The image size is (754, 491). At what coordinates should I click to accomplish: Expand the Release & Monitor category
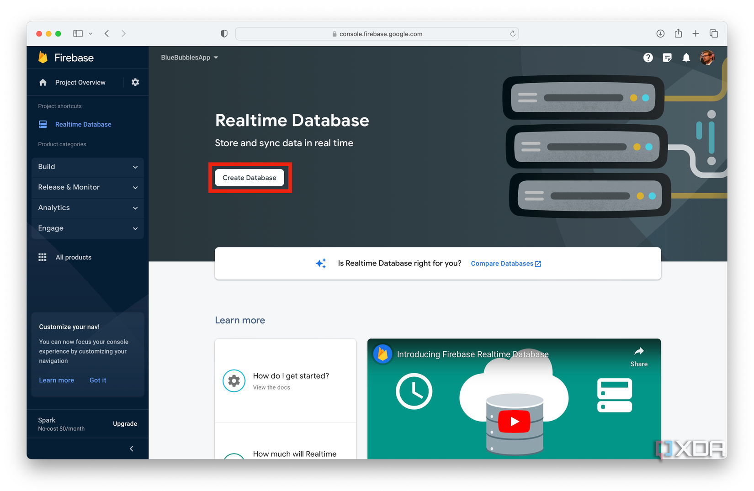tap(87, 187)
